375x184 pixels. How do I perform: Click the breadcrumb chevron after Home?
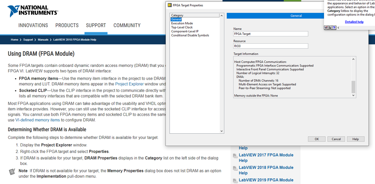point(21,40)
